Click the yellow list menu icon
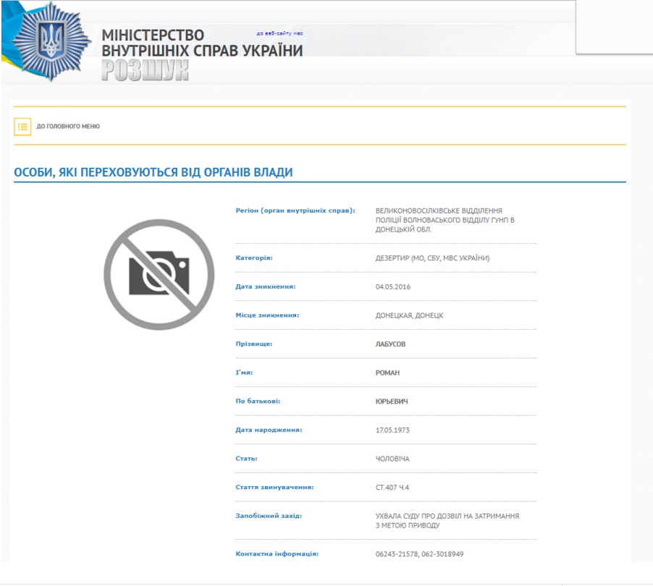This screenshot has width=653, height=586. [x=22, y=127]
